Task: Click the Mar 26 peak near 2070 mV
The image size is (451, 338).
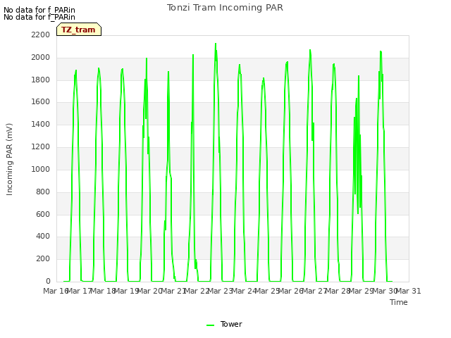Action: [310, 50]
